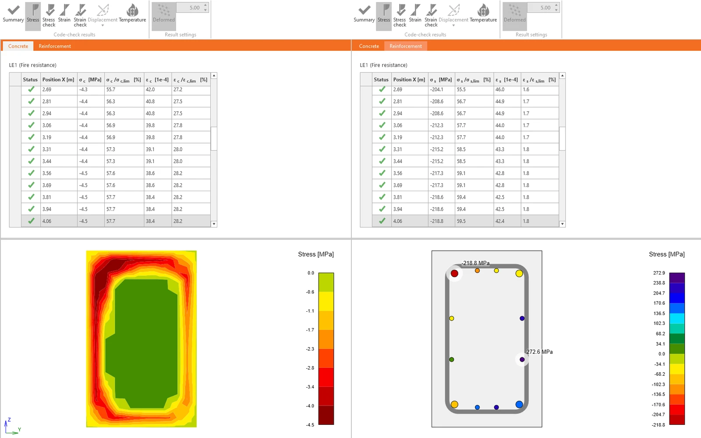Open Strain check in left toolbar
The width and height of the screenshot is (701, 438).
80,16
